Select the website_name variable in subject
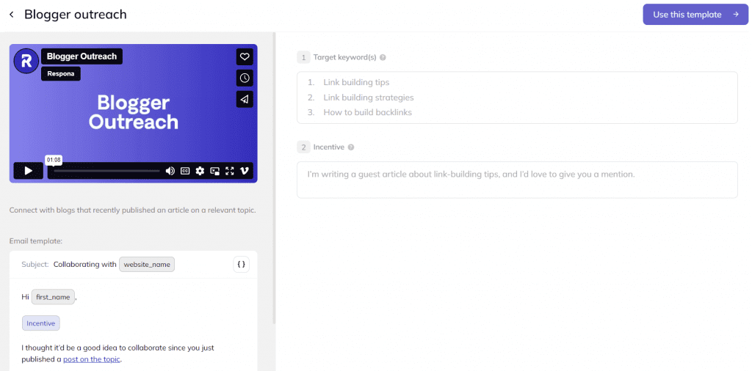Viewport: 752px width, 371px height. (147, 265)
